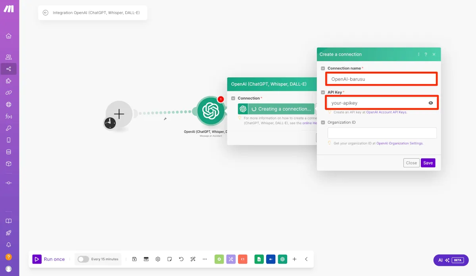Collapse the favorites with the chevron

[306, 259]
